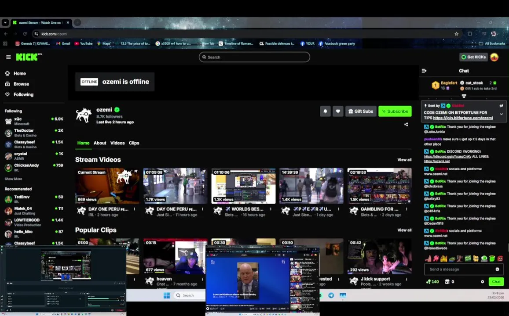The height and width of the screenshot is (316, 509).
Task: Collapse the chat panel arrow icon
Action: (424, 71)
